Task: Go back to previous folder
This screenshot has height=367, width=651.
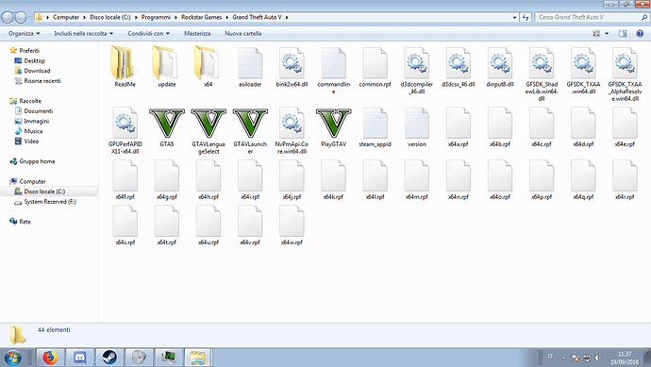Action: click(x=8, y=17)
